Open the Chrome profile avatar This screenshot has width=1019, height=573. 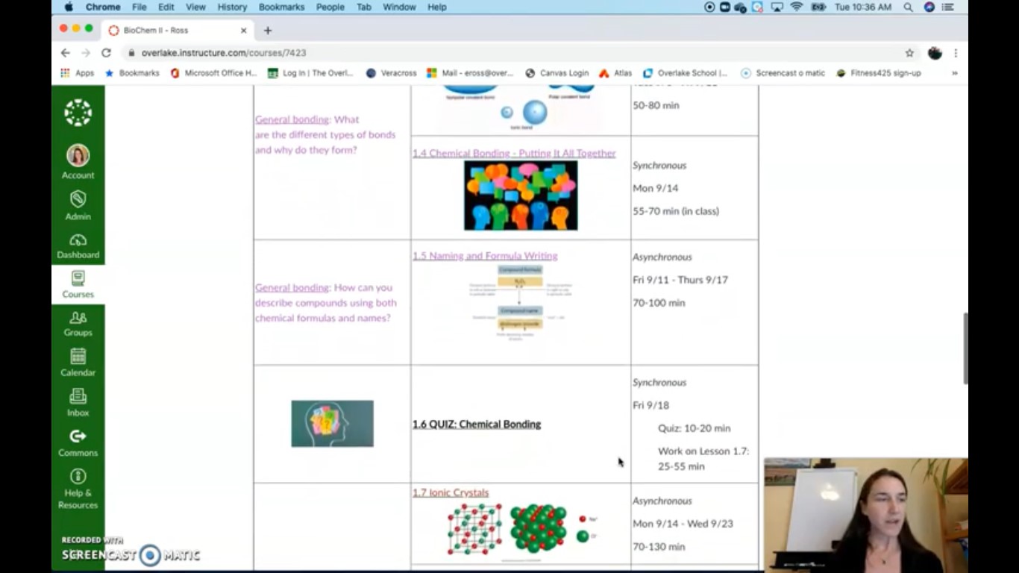935,53
